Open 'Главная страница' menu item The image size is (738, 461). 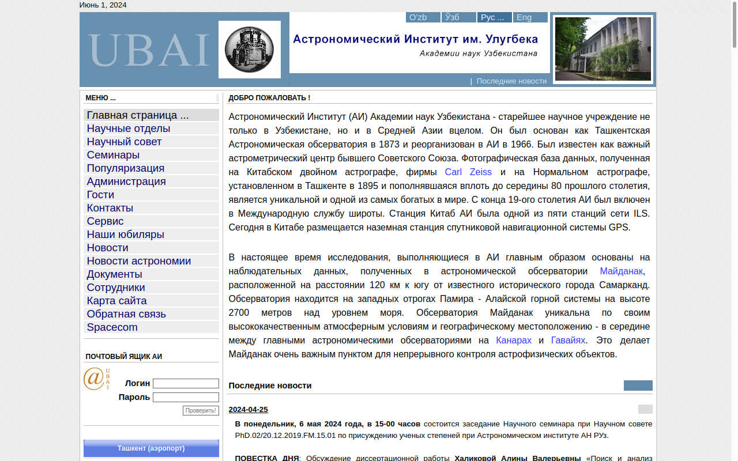(151, 115)
